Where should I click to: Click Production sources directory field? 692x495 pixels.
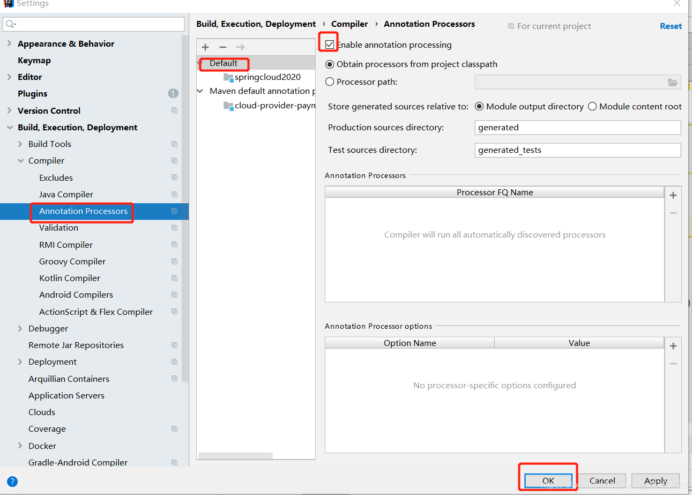578,127
